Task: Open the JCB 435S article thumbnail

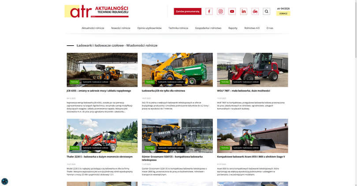Action: point(102,70)
